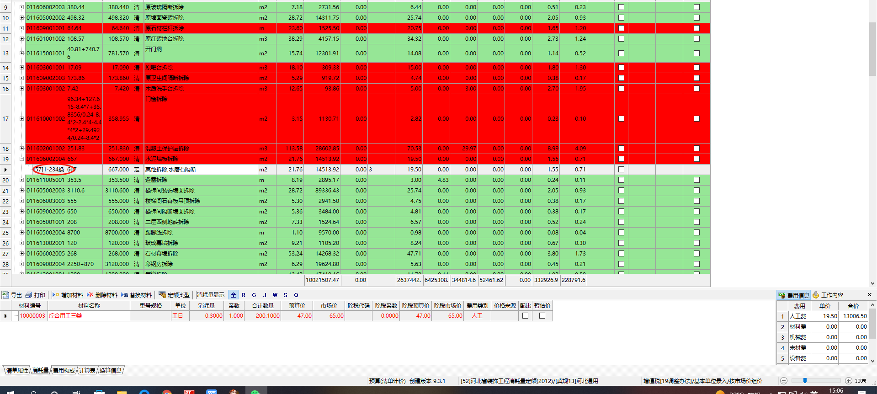This screenshot has width=877, height=394.
Task: Click the zoom in plus button
Action: 849,381
